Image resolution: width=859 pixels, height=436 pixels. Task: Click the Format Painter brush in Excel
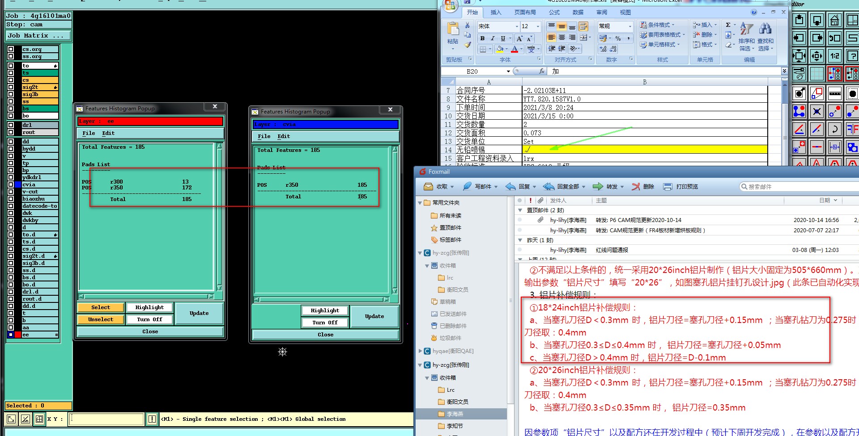coord(467,45)
